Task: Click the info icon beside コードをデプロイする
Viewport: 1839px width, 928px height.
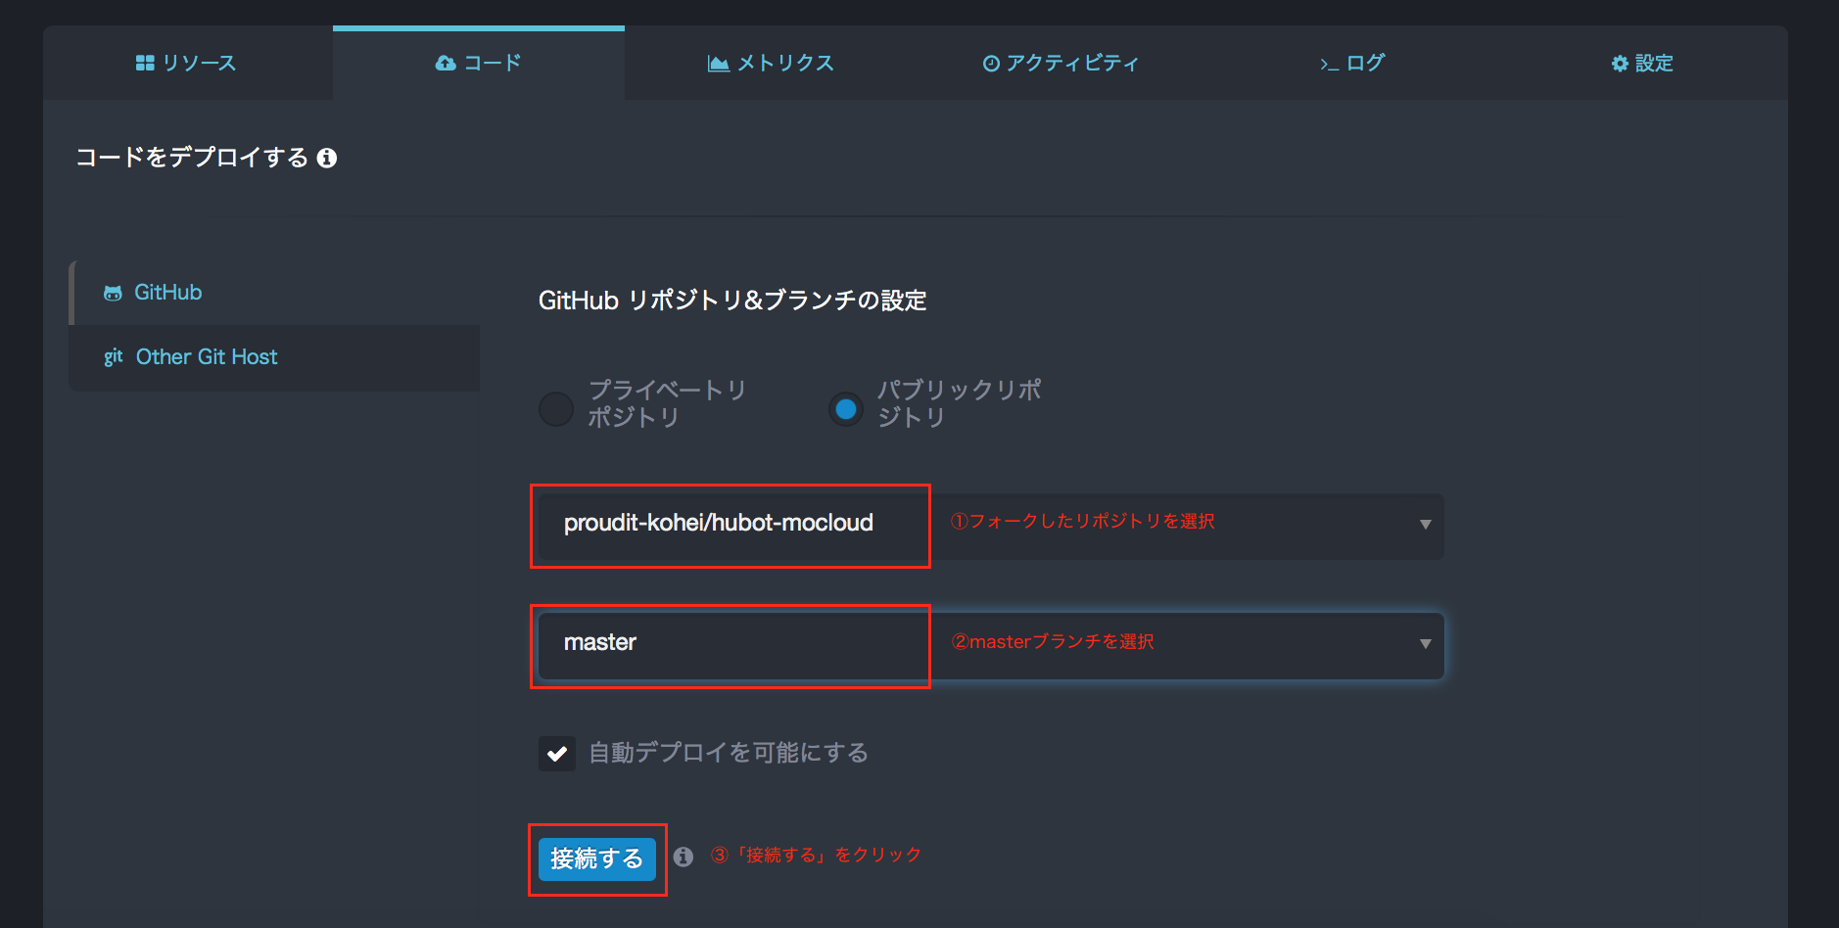Action: [328, 157]
